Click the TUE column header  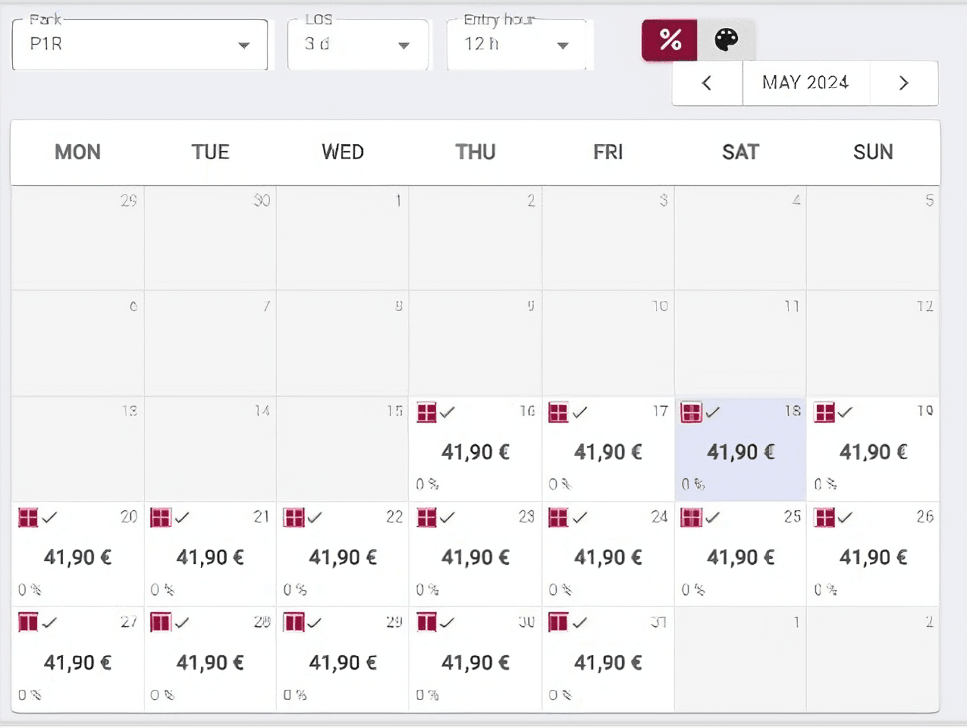point(210,152)
